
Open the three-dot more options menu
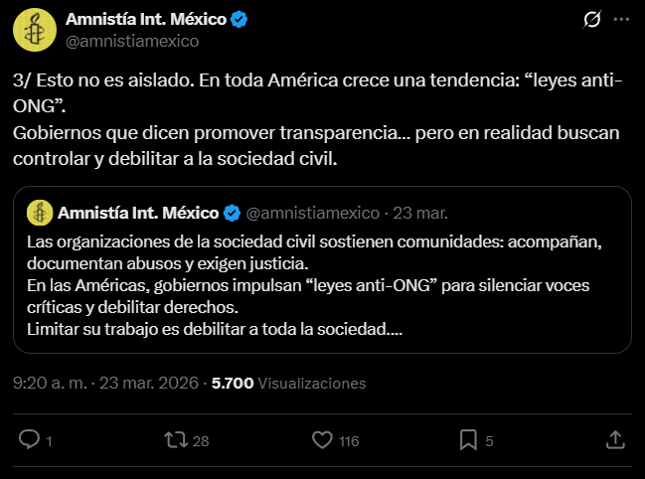pyautogui.click(x=621, y=19)
